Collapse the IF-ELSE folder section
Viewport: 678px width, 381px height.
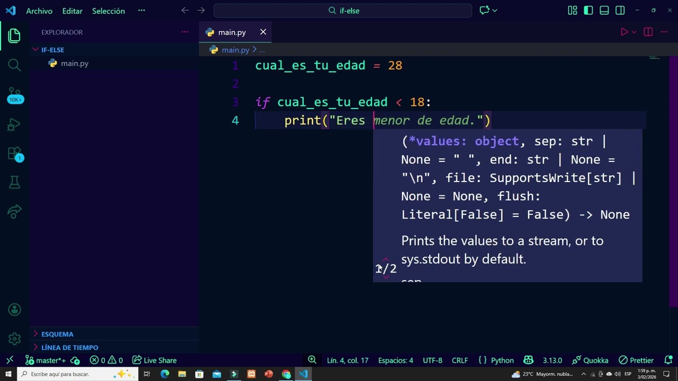[114, 50]
